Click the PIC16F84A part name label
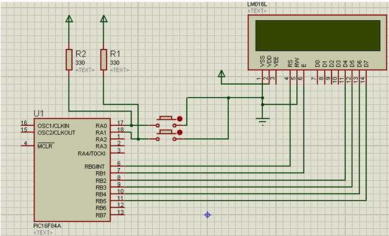389x236 pixels. [x=47, y=226]
